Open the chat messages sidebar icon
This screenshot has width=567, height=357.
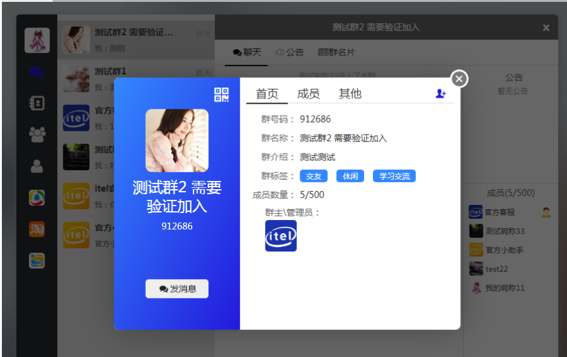(37, 72)
